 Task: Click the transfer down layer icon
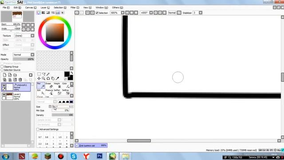tap(4, 80)
